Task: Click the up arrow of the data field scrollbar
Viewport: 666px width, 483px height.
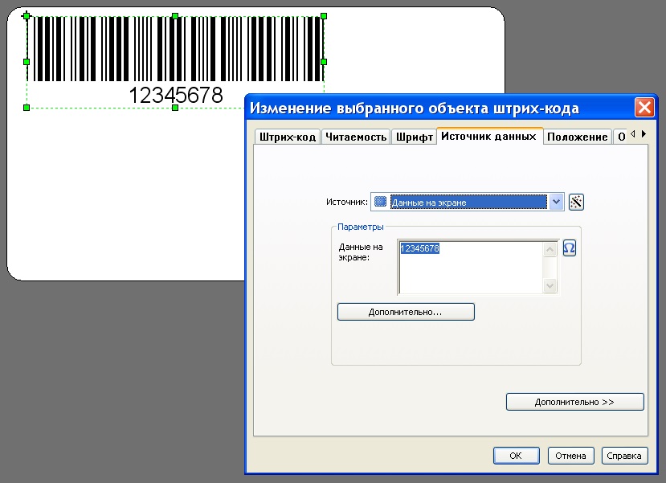Action: pos(550,249)
